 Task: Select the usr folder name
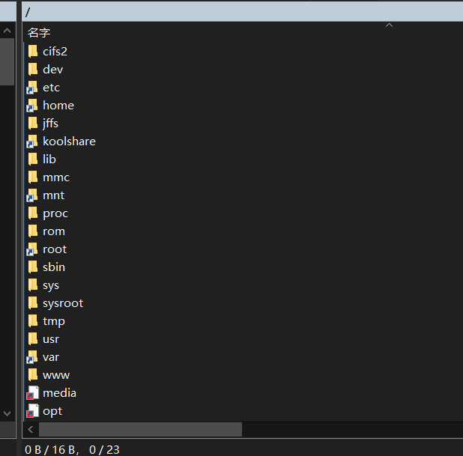51,339
